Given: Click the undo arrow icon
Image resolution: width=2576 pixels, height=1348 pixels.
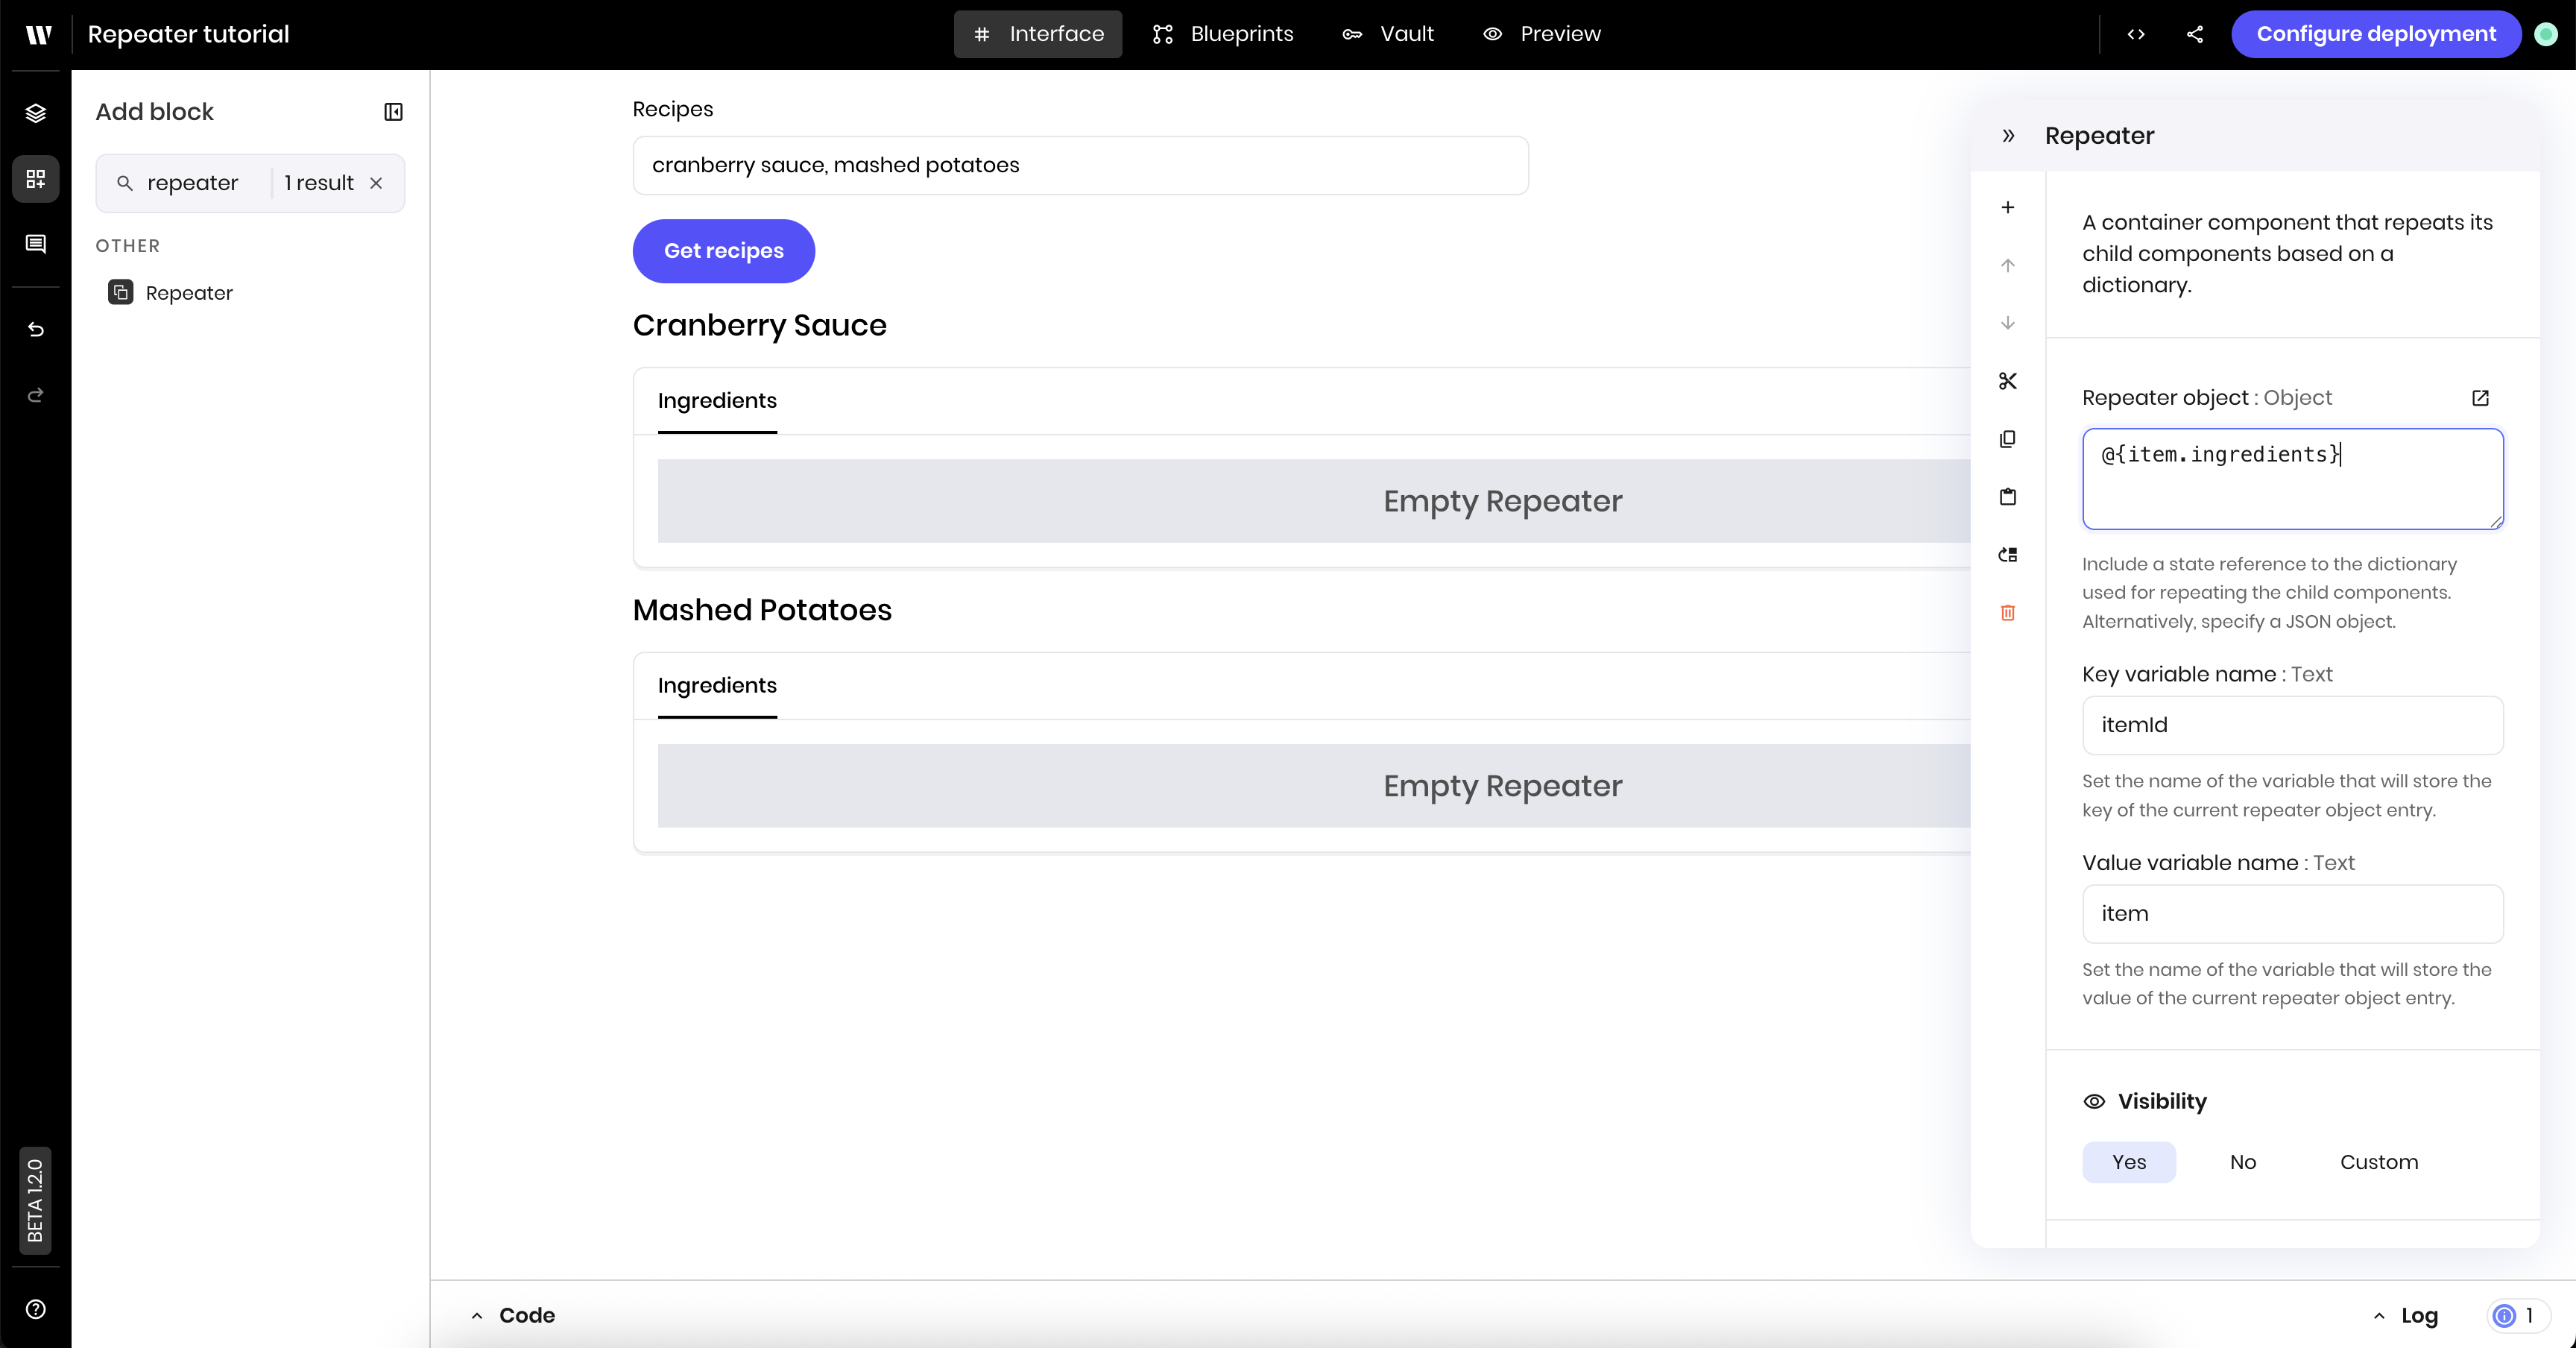Looking at the screenshot, I should pyautogui.click(x=36, y=330).
